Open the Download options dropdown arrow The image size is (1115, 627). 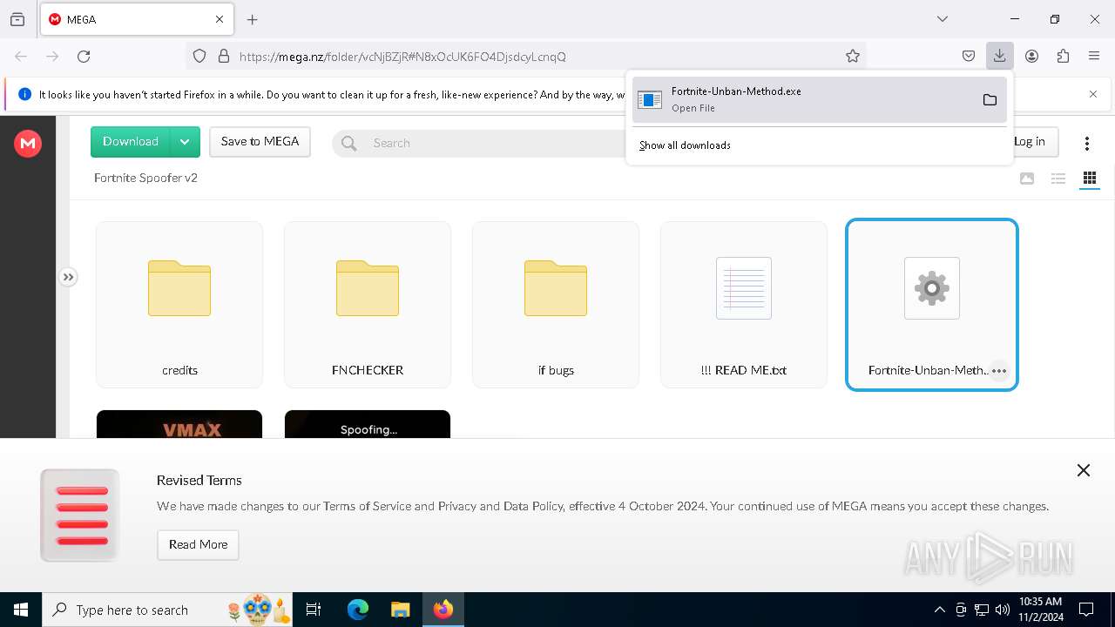click(x=186, y=142)
